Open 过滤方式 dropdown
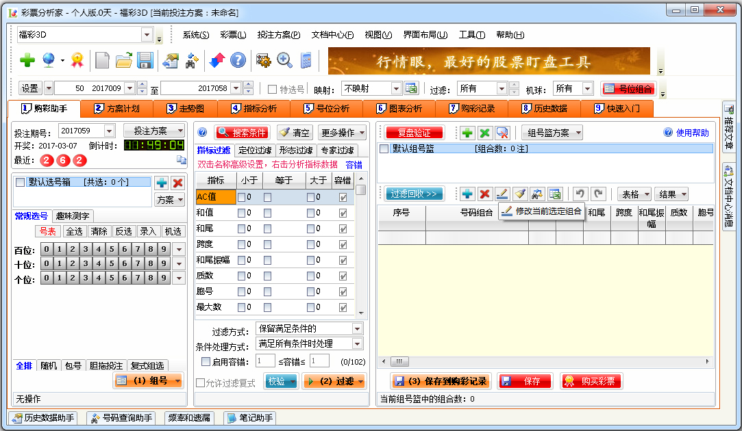 pos(357,328)
